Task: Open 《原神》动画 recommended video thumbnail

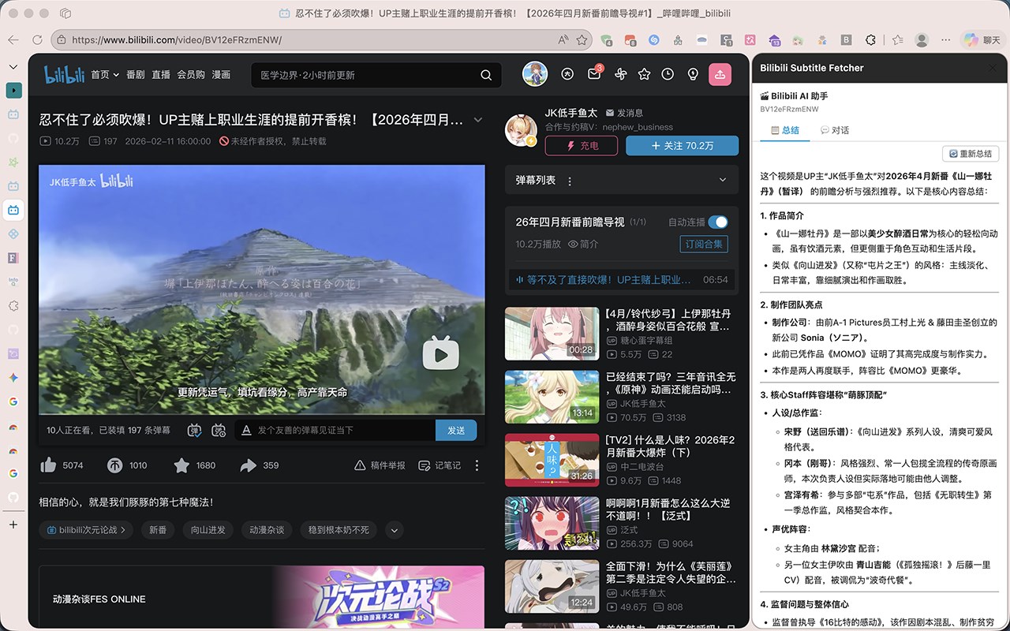Action: (552, 396)
